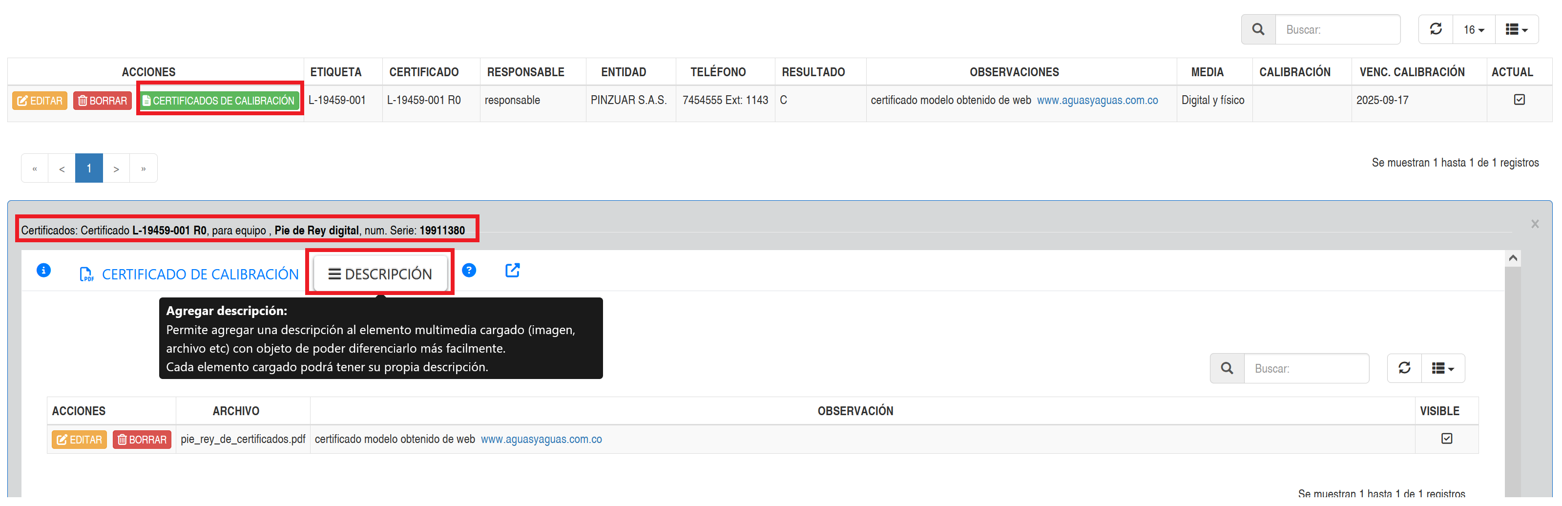This screenshot has height=506, width=1562.
Task: Open the blue info icon in panel
Action: [x=43, y=271]
